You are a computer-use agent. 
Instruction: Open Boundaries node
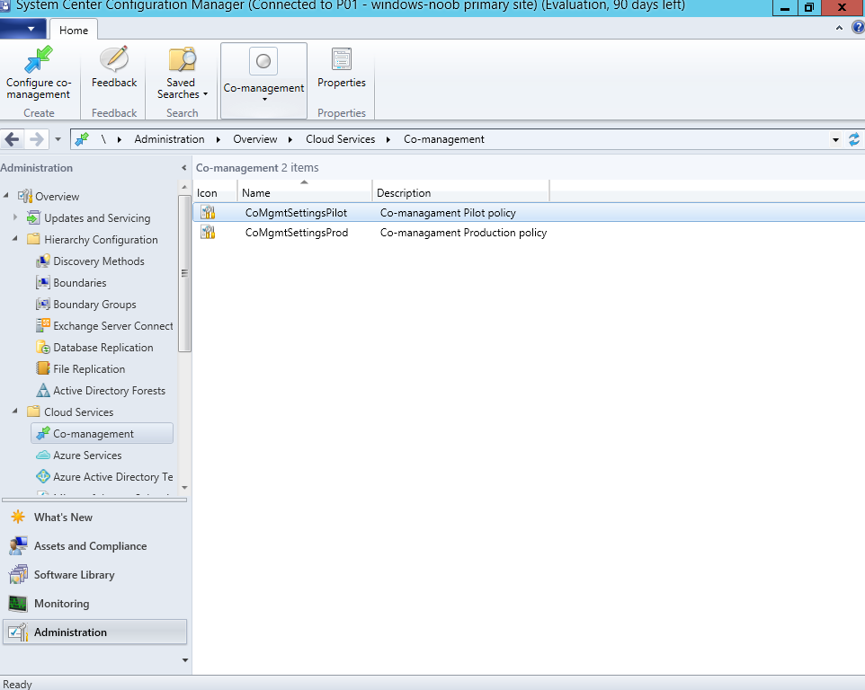pyautogui.click(x=79, y=283)
